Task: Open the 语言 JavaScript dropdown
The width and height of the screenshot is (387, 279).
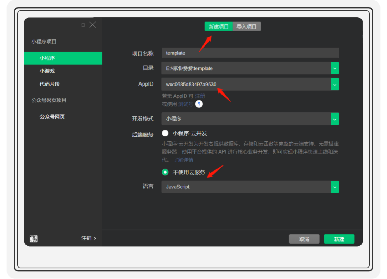Action: (335, 187)
